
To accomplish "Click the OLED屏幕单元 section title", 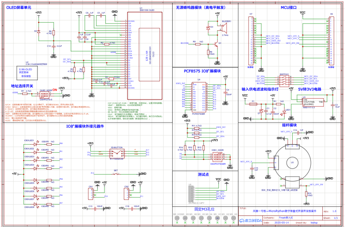I will 19,7.
